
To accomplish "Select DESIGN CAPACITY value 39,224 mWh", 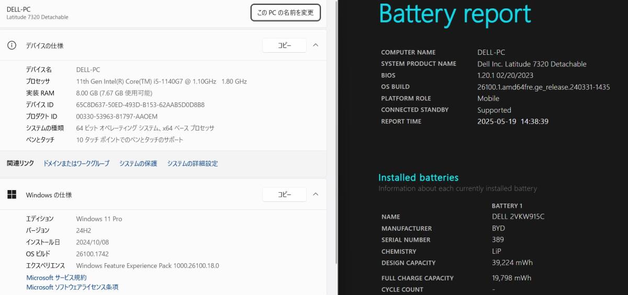I will pyautogui.click(x=512, y=263).
